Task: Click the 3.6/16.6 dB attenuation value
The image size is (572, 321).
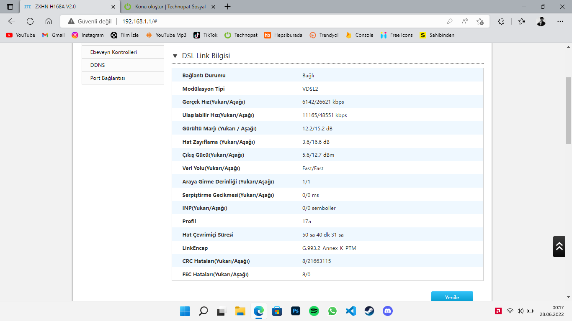Action: click(x=316, y=142)
